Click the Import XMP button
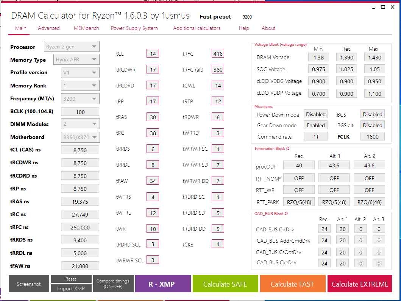This screenshot has width=401, height=301. coord(71,289)
